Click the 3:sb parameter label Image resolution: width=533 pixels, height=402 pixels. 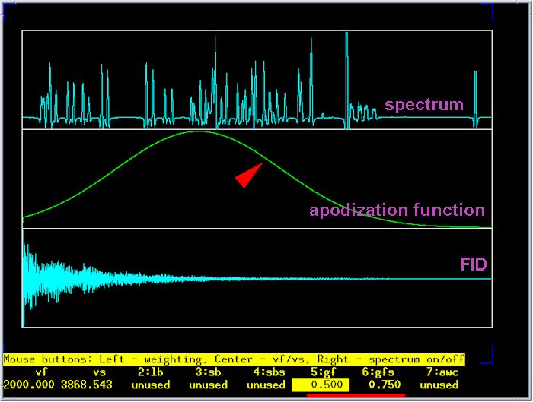pyautogui.click(x=209, y=372)
